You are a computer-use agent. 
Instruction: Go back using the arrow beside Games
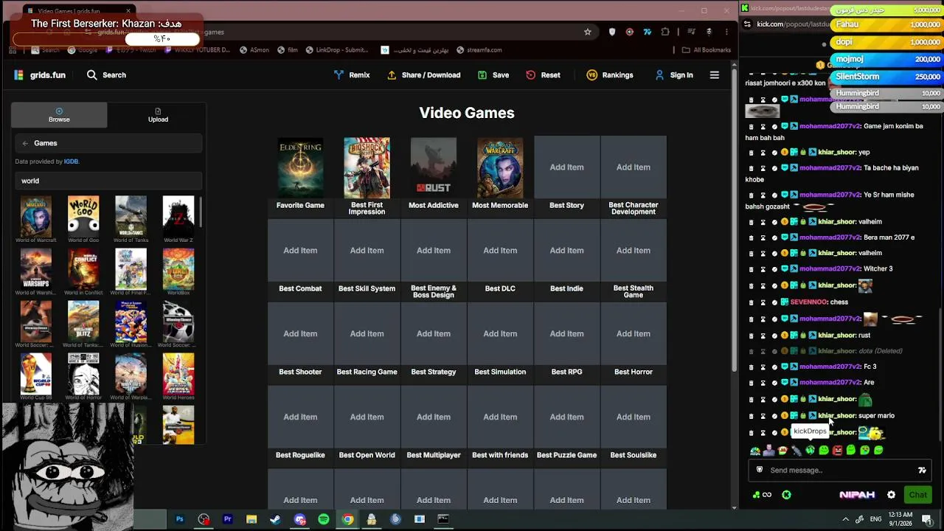point(25,143)
